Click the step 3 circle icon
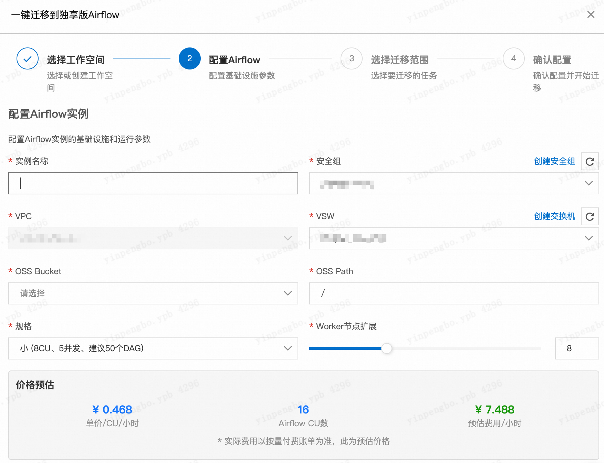The height and width of the screenshot is (463, 604). [351, 58]
